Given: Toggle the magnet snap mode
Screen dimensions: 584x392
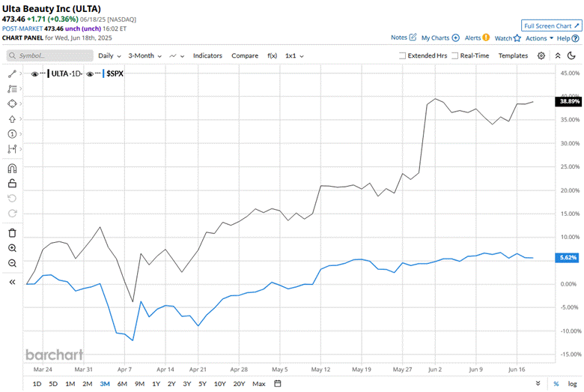Looking at the screenshot, I should pos(12,169).
